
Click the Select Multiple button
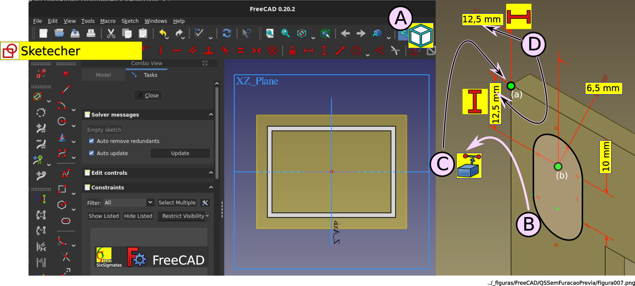(177, 202)
